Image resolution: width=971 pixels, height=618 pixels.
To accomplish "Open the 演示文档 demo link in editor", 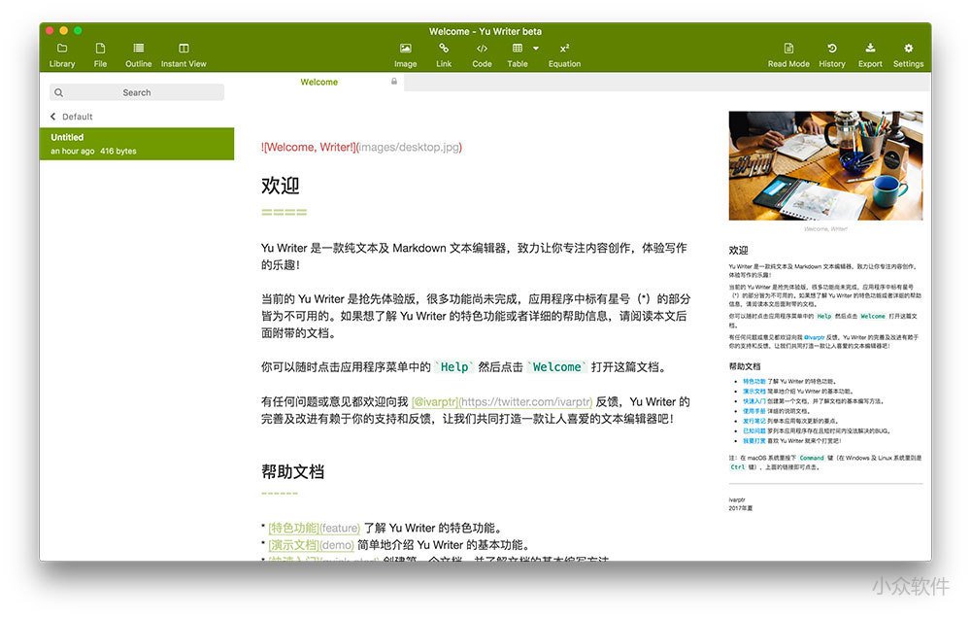I will click(311, 545).
